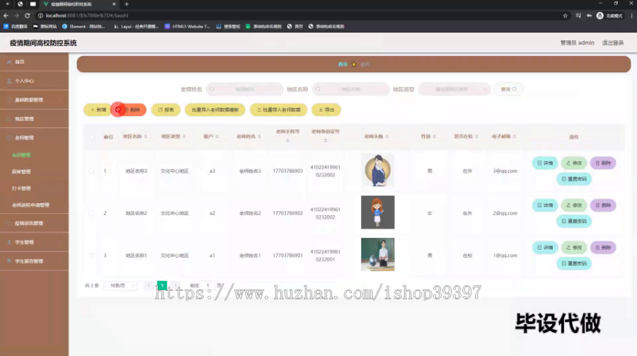Open the HTML5 Website bookmark
The image size is (637, 356).
point(188,26)
